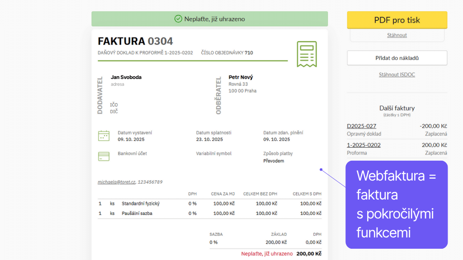Click the green Neplaťte, již uhrazeno banner
The image size is (463, 260).
[x=209, y=19]
